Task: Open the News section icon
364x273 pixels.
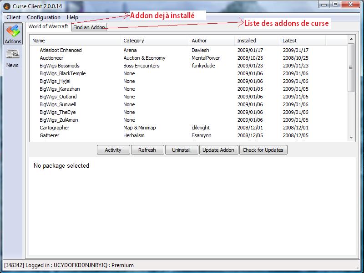Action: pos(13,54)
